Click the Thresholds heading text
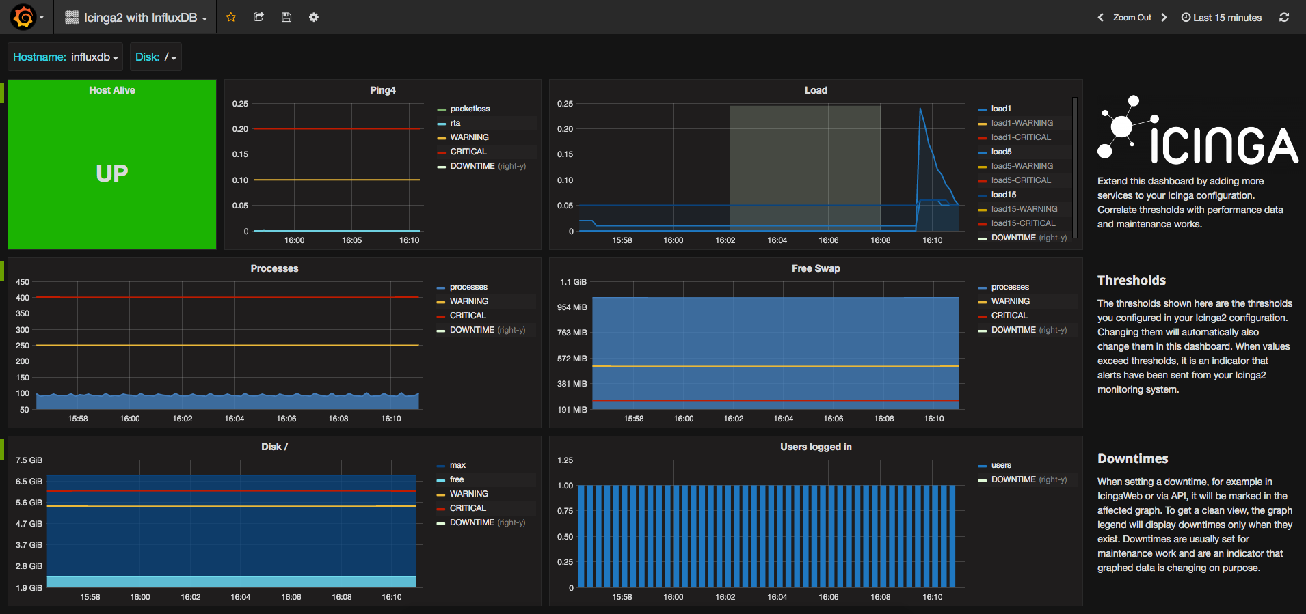Image resolution: width=1306 pixels, height=614 pixels. (1132, 280)
